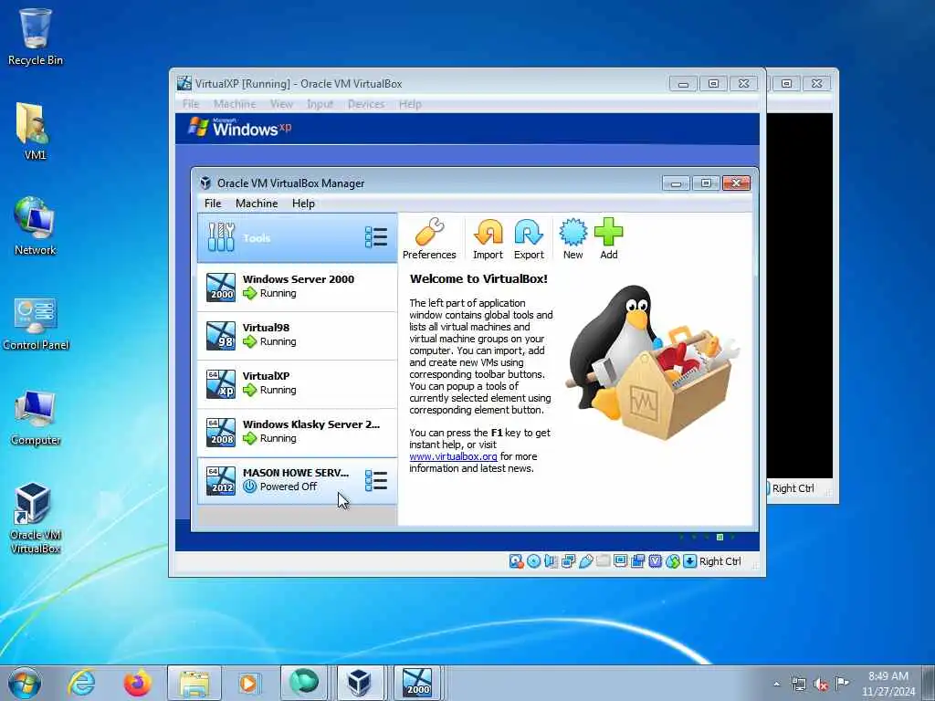Image resolution: width=935 pixels, height=701 pixels.
Task: Select the Tools entry in the manager sidebar
Action: click(x=297, y=238)
